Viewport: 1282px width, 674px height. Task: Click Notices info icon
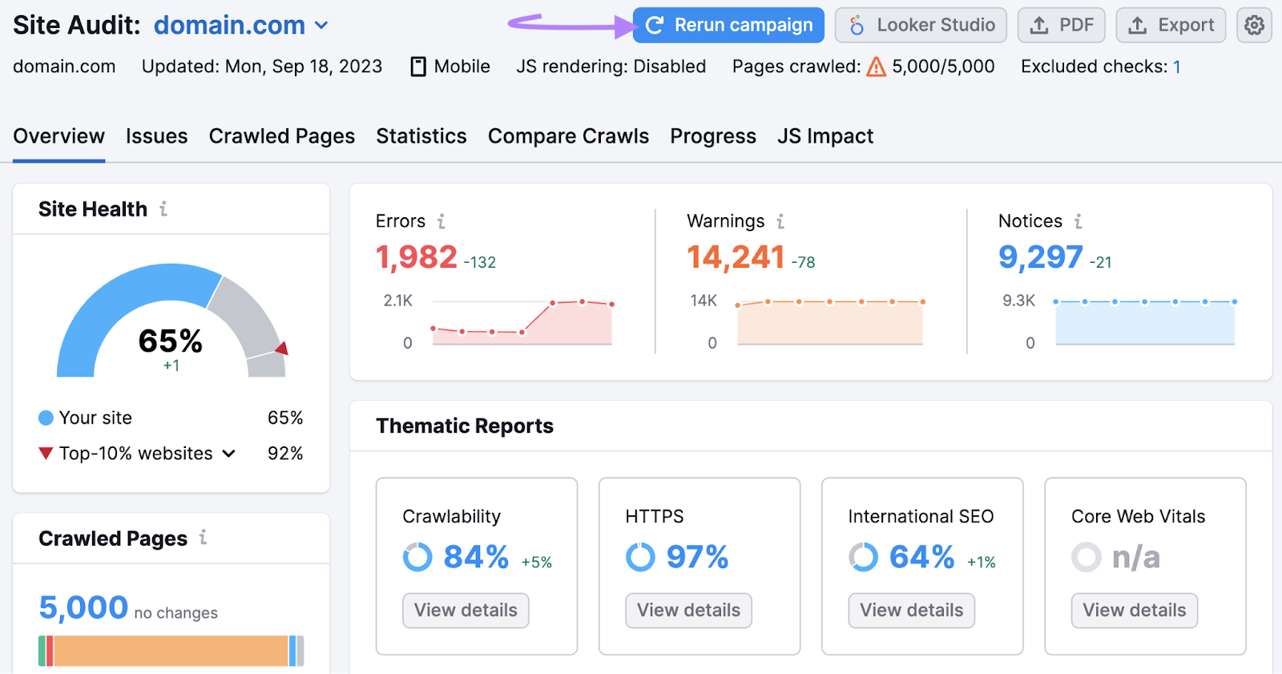tap(1078, 221)
